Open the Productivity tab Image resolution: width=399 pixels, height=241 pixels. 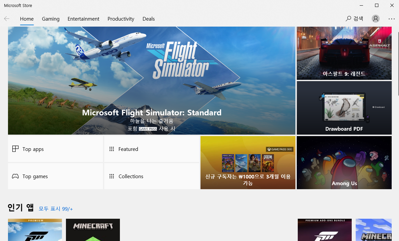tap(121, 19)
